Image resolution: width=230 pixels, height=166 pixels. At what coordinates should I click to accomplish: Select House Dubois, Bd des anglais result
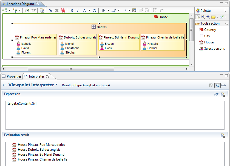pos(39,150)
